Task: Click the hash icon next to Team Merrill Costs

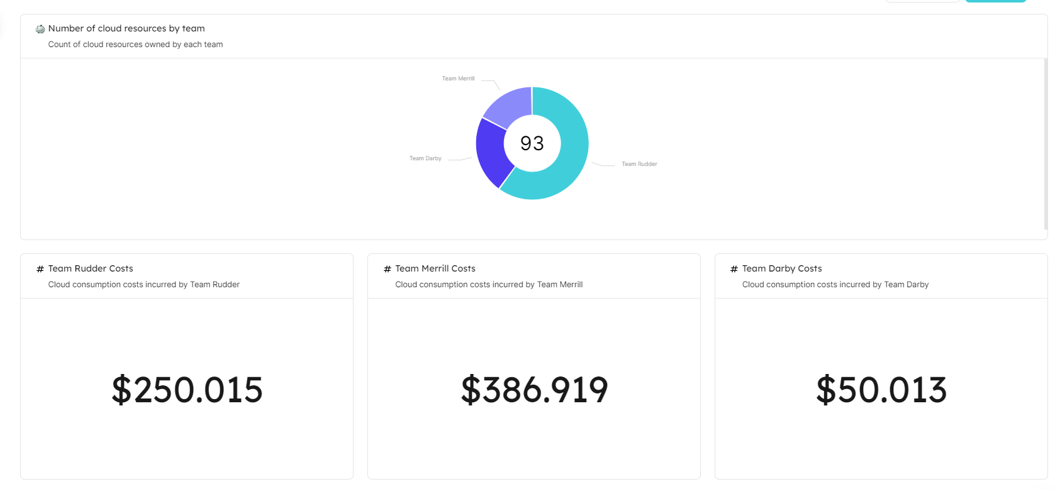Action: [388, 269]
